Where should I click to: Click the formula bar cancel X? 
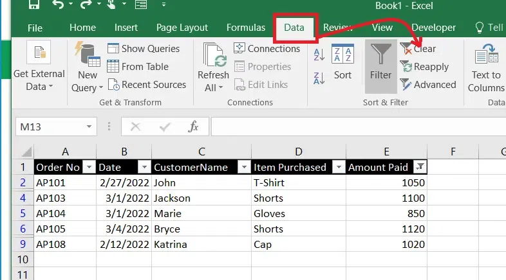[135, 127]
